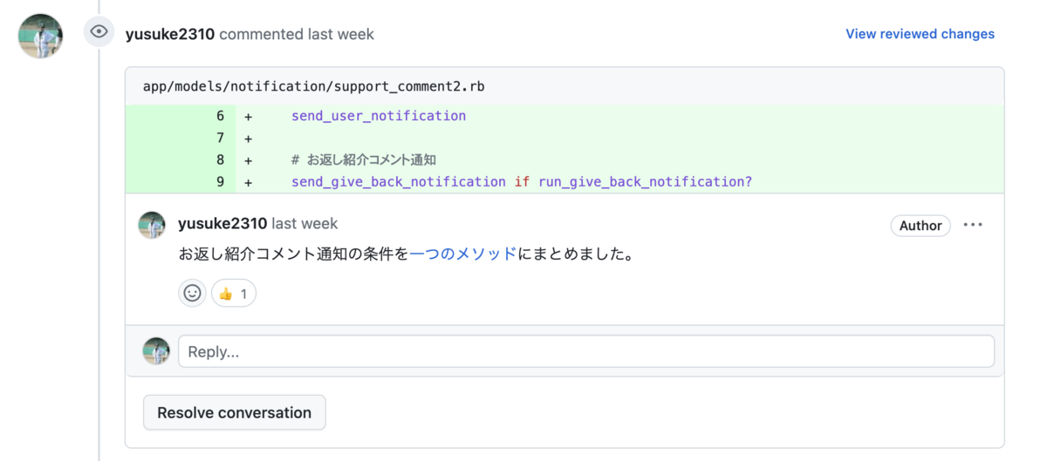Open file path support_comment2.rb

(x=314, y=86)
